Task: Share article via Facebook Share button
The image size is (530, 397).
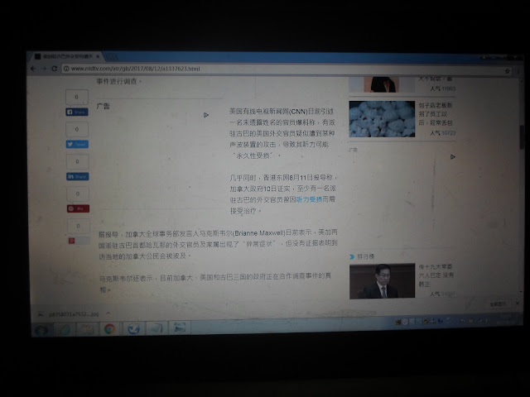Action: [x=77, y=112]
